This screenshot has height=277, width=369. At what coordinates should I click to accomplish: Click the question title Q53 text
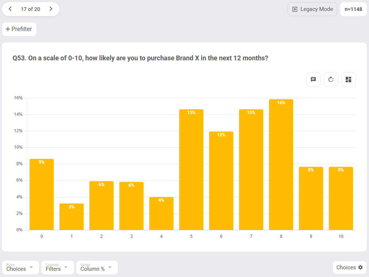click(140, 58)
